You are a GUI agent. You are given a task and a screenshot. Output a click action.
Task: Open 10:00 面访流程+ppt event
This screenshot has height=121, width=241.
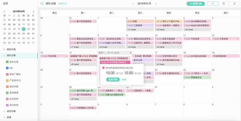click(x=83, y=91)
